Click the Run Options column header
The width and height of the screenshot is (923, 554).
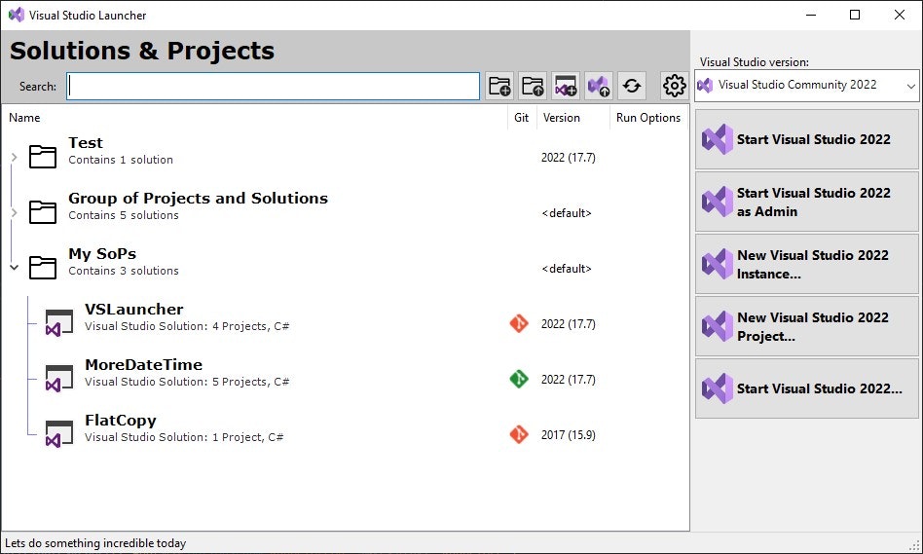tap(648, 118)
